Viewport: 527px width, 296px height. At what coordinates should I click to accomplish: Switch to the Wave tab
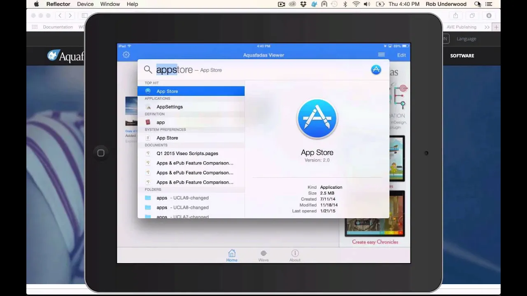click(x=263, y=255)
